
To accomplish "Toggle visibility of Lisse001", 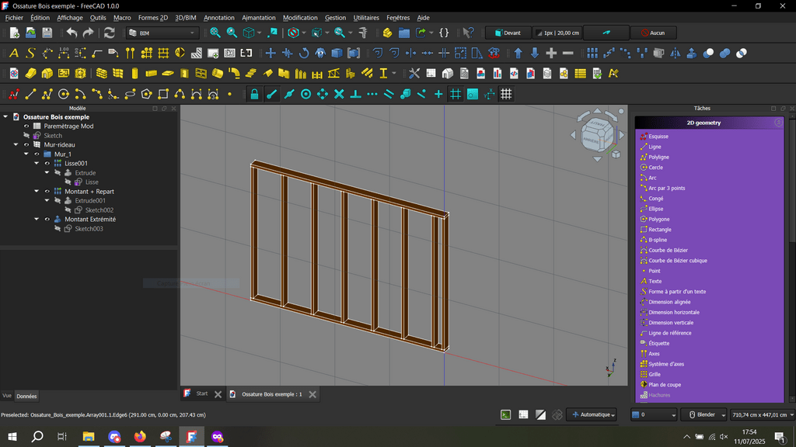I will (x=47, y=163).
